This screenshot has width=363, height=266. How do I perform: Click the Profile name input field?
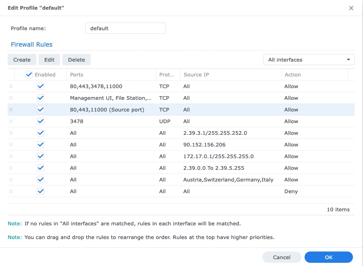pos(125,28)
